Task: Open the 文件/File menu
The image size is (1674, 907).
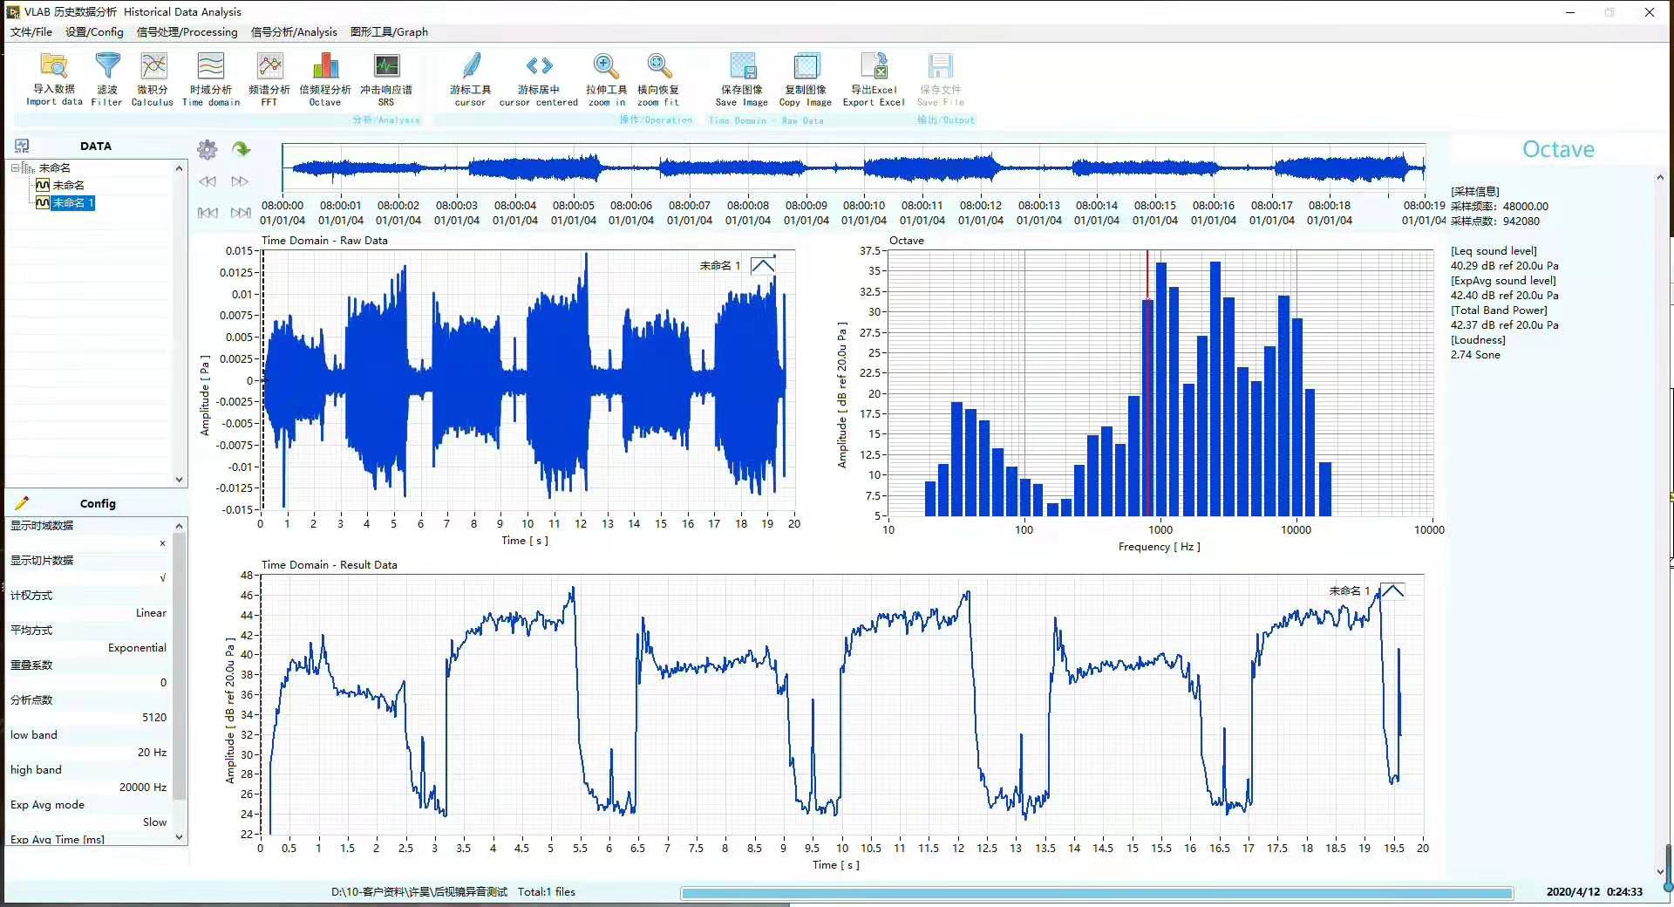Action: (x=31, y=32)
